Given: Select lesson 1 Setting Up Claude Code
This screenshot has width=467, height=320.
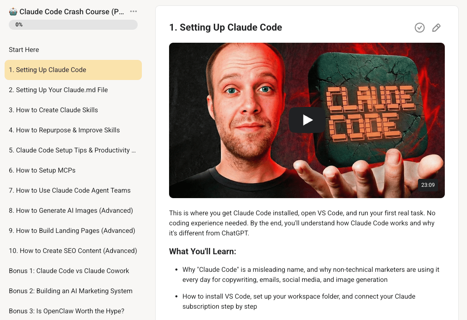Looking at the screenshot, I should tap(73, 70).
